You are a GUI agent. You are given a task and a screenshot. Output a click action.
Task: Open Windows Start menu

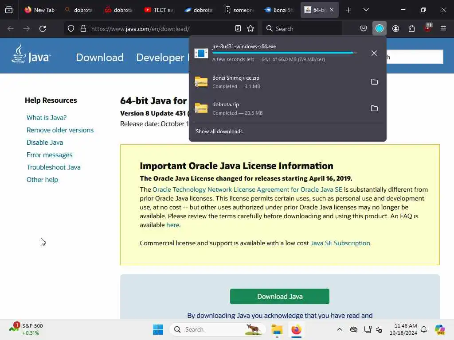coord(158,329)
